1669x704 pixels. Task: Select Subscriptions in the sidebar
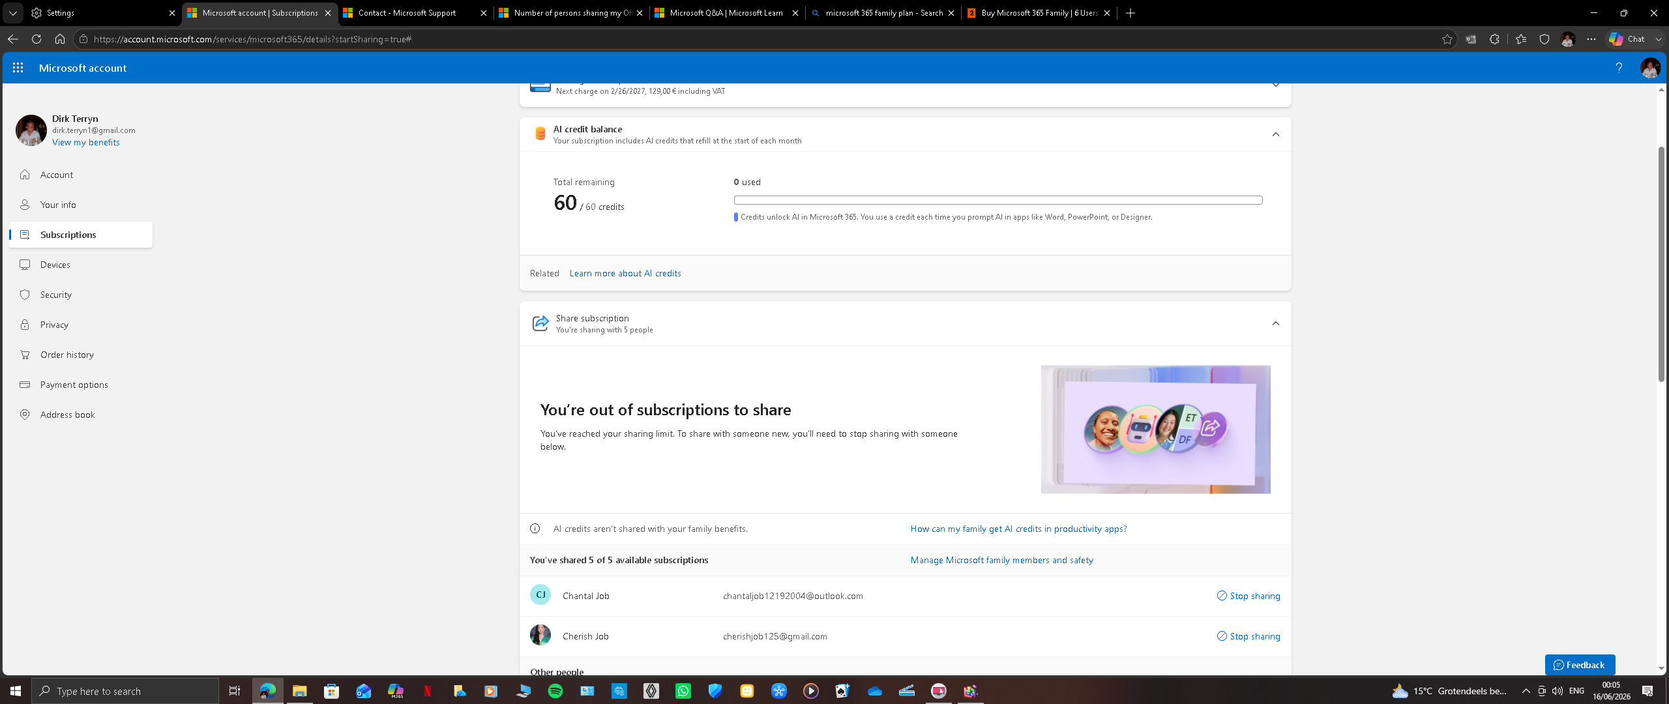(81, 235)
